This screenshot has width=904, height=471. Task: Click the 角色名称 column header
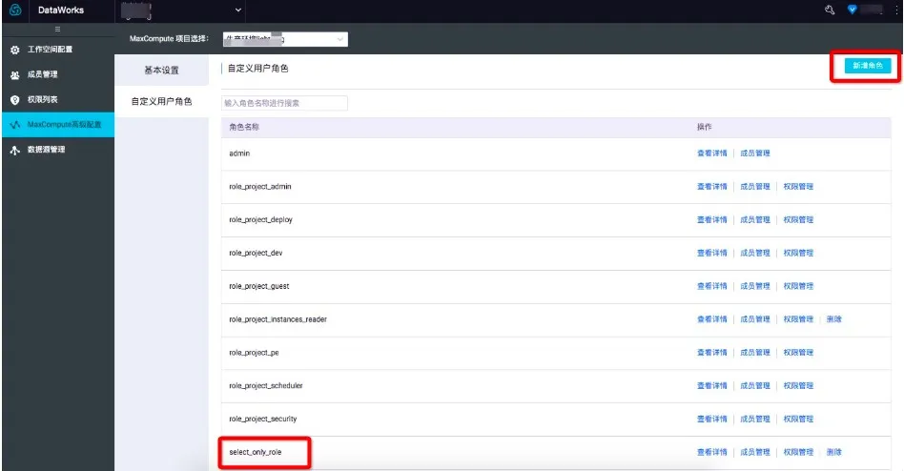coord(244,128)
